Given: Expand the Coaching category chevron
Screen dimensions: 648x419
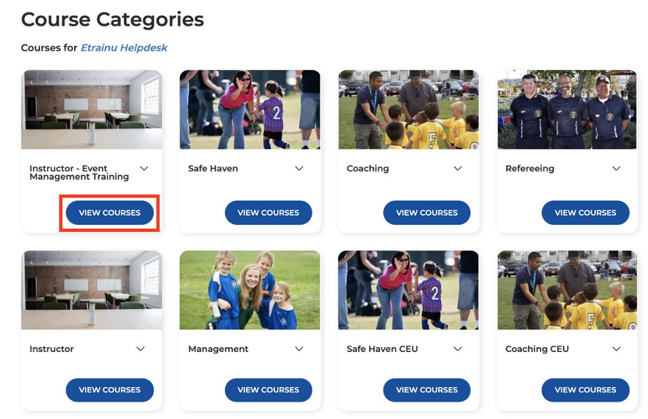Looking at the screenshot, I should click(458, 169).
